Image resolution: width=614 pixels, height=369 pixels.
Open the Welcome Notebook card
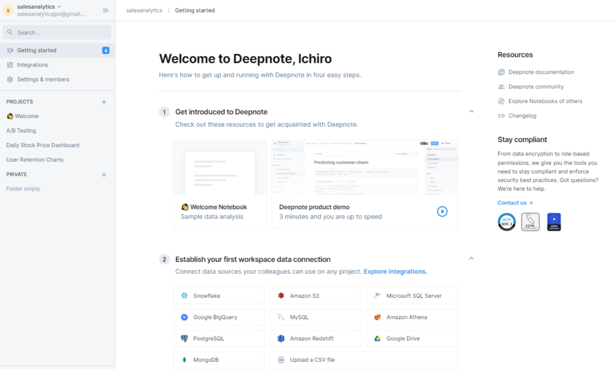click(x=219, y=184)
